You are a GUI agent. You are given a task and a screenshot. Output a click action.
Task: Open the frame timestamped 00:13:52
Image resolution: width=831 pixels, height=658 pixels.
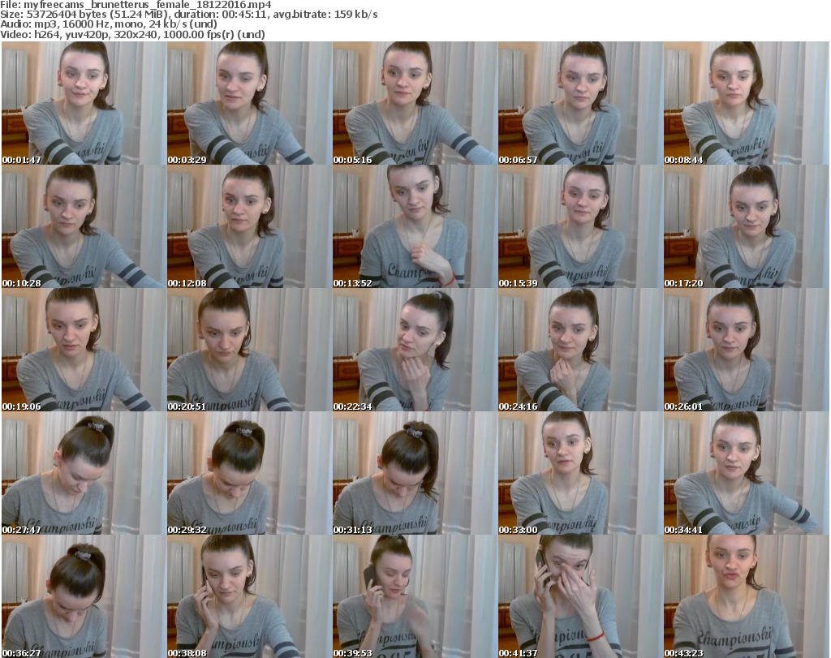[x=415, y=226]
